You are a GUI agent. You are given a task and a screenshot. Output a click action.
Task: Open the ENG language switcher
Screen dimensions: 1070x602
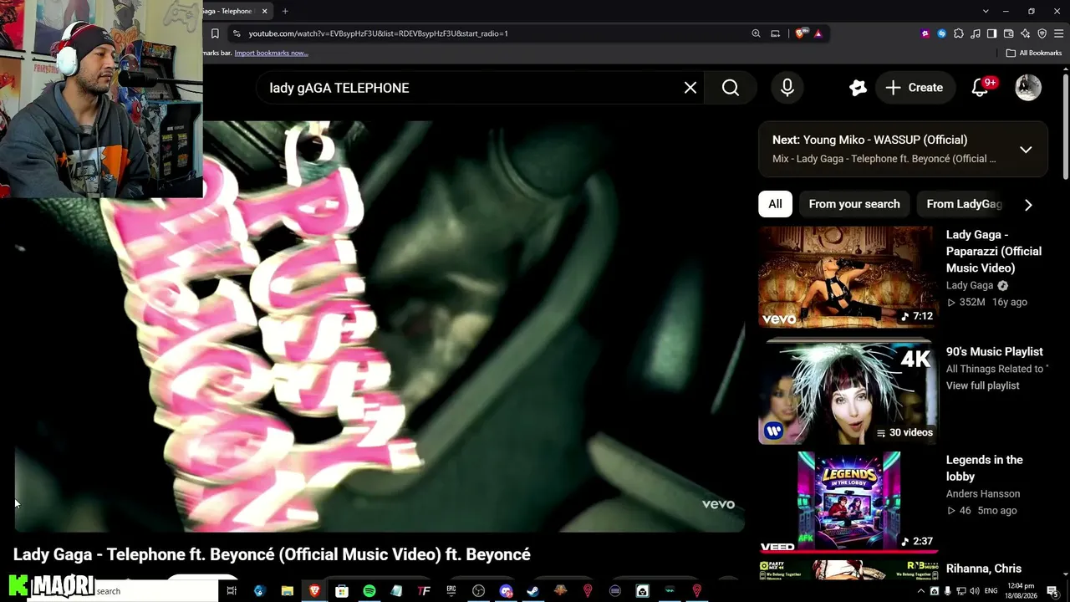(991, 591)
